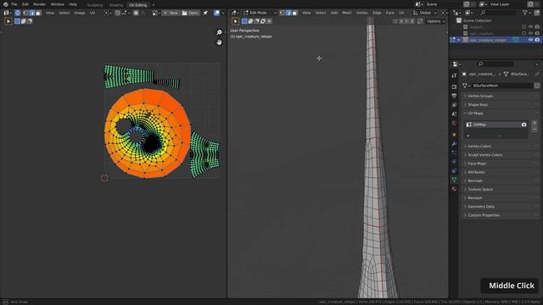Toggle snapping in the UV editor
This screenshot has height=305, width=543.
pyautogui.click(x=118, y=13)
